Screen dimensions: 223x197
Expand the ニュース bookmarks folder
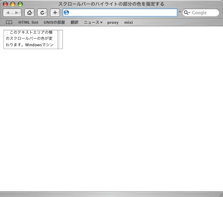click(93, 22)
